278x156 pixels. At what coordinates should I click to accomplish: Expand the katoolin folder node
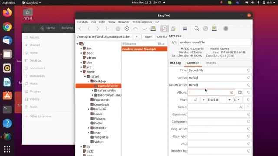(x=89, y=109)
